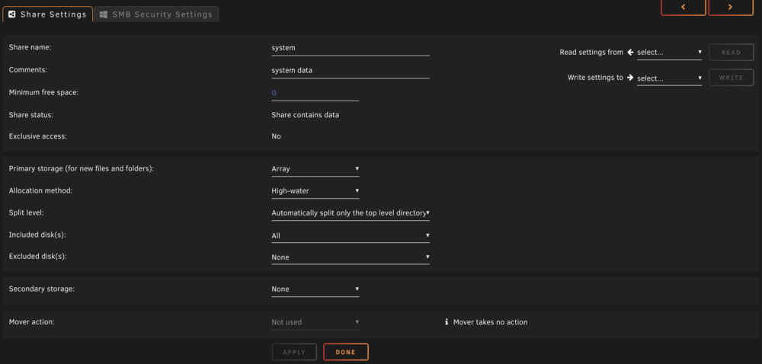This screenshot has height=364, width=762.
Task: Go to next share using right chevron button
Action: (731, 7)
